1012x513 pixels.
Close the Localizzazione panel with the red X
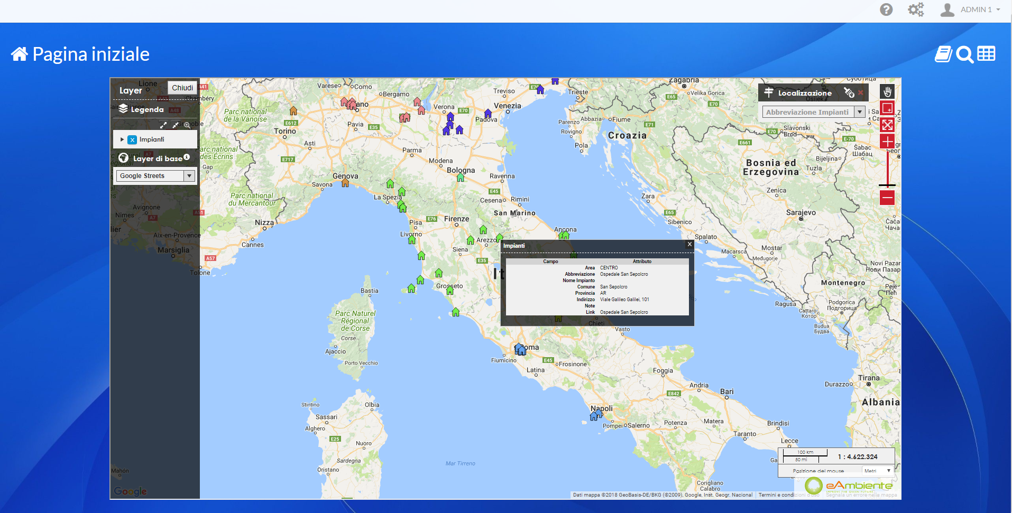(861, 92)
